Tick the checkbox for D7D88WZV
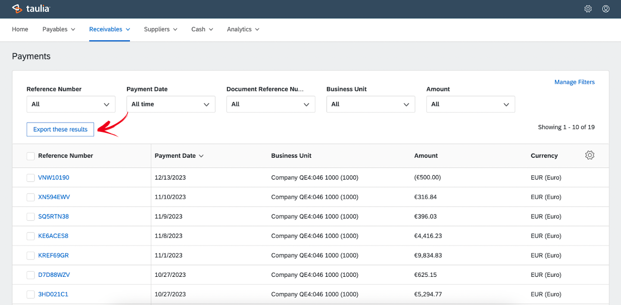 click(x=31, y=275)
